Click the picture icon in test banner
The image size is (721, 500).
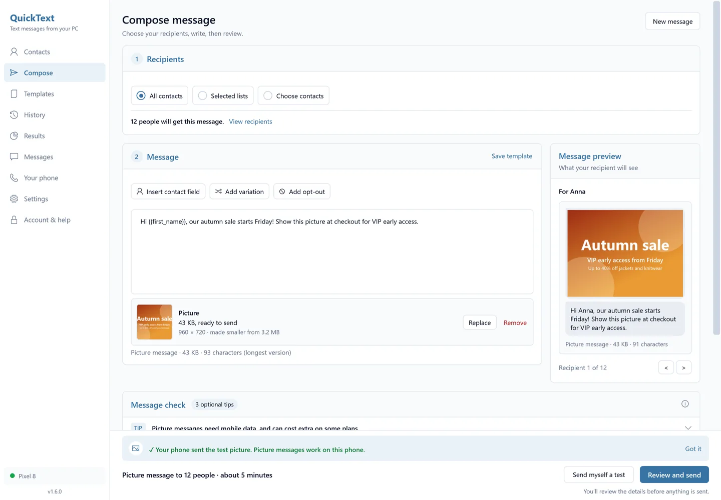pos(136,448)
